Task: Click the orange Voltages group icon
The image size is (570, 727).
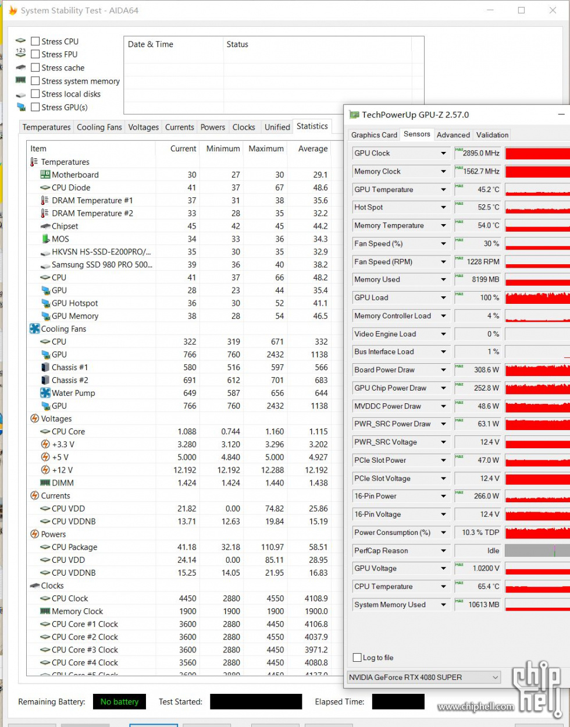Action: [x=34, y=419]
